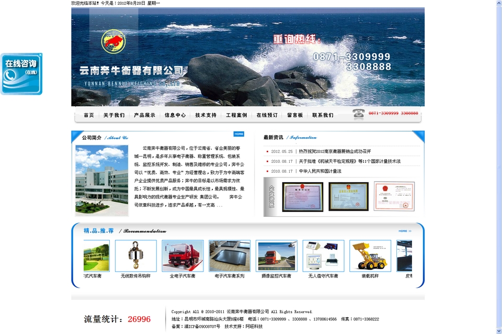The width and height of the screenshot is (502, 334).
Task: Open the 在线咨询 chat widget
Action: [x=21, y=74]
